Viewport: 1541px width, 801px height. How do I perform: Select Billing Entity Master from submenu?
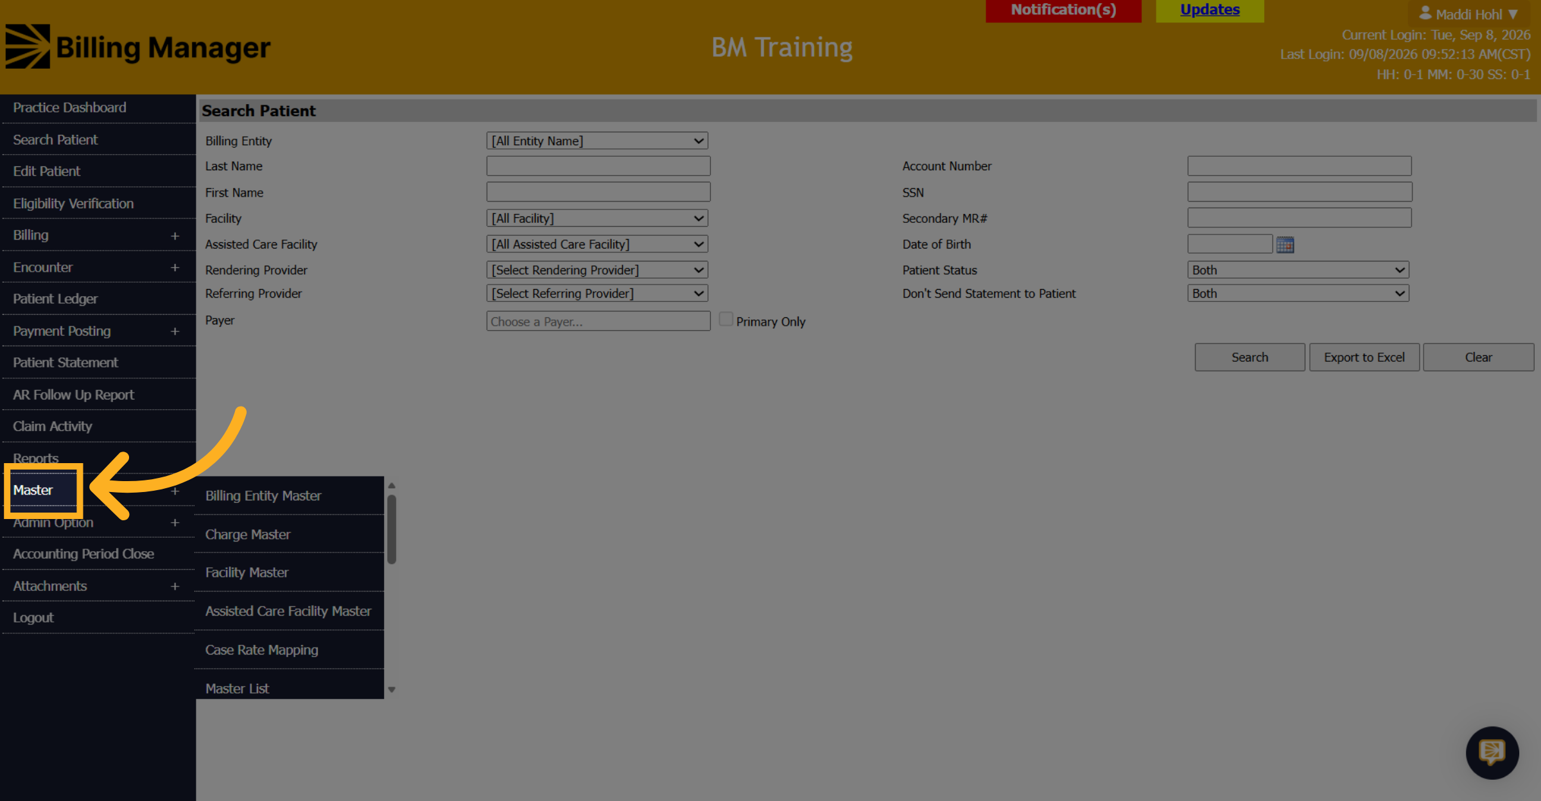pyautogui.click(x=289, y=496)
